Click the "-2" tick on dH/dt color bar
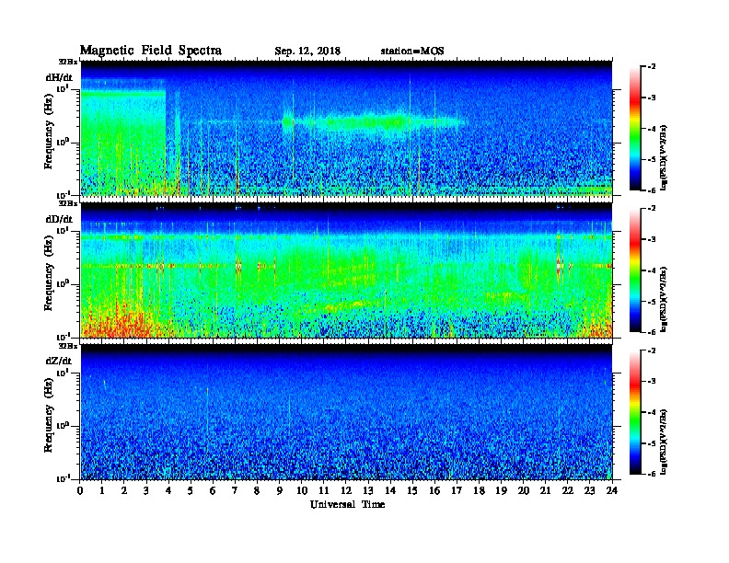729x563 pixels. [652, 67]
